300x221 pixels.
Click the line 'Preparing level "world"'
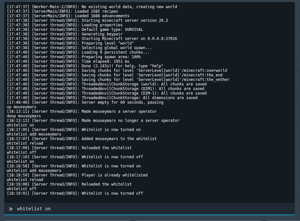coord(70,43)
